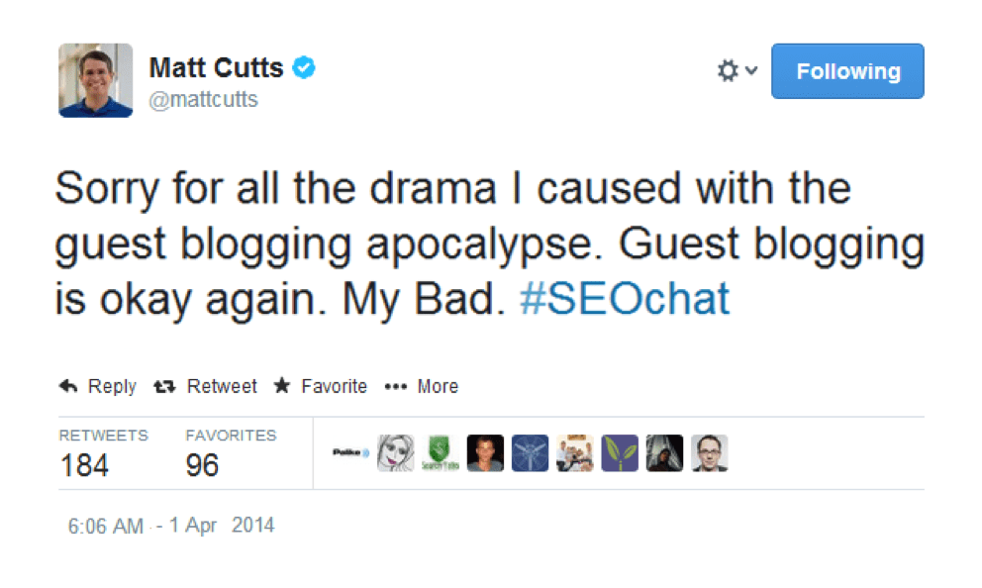Reply to this tweet

(x=98, y=386)
